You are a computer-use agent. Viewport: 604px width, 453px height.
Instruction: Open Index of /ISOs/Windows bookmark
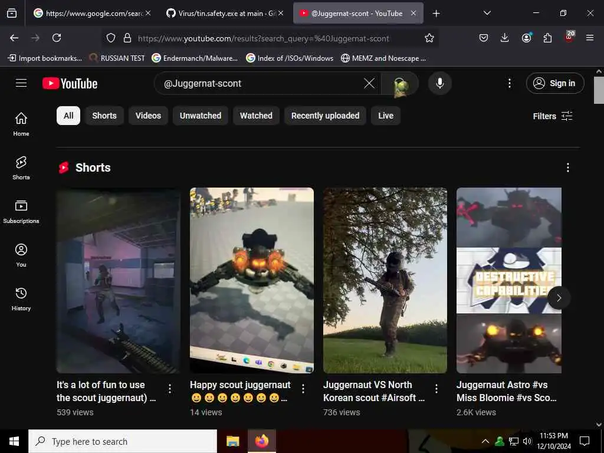point(290,58)
